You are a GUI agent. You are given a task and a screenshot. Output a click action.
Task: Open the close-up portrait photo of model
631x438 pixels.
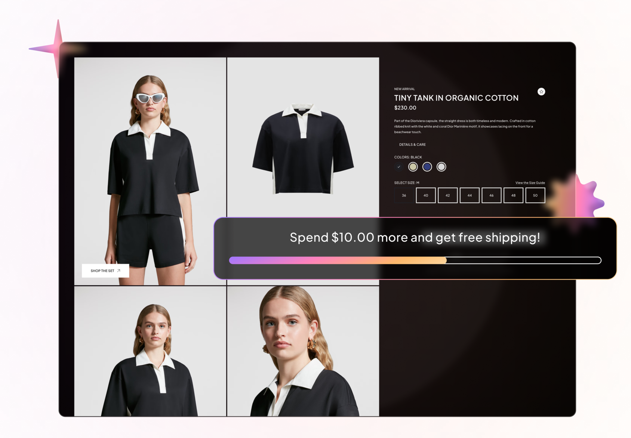click(303, 351)
